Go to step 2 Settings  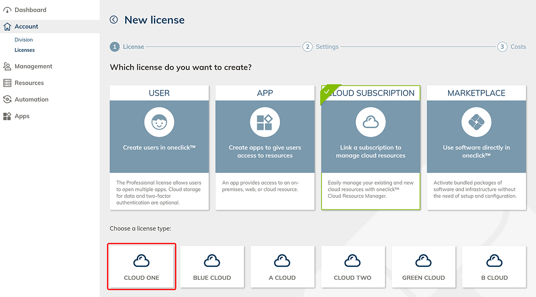click(321, 47)
